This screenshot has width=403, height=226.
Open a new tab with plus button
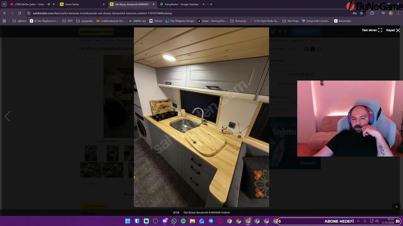pos(211,4)
